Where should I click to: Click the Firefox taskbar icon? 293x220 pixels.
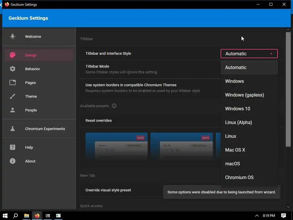coord(37,215)
